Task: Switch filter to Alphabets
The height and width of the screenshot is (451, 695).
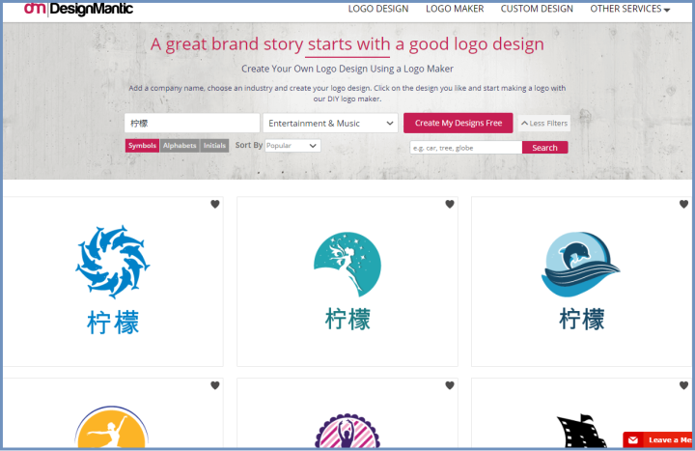Action: 180,146
